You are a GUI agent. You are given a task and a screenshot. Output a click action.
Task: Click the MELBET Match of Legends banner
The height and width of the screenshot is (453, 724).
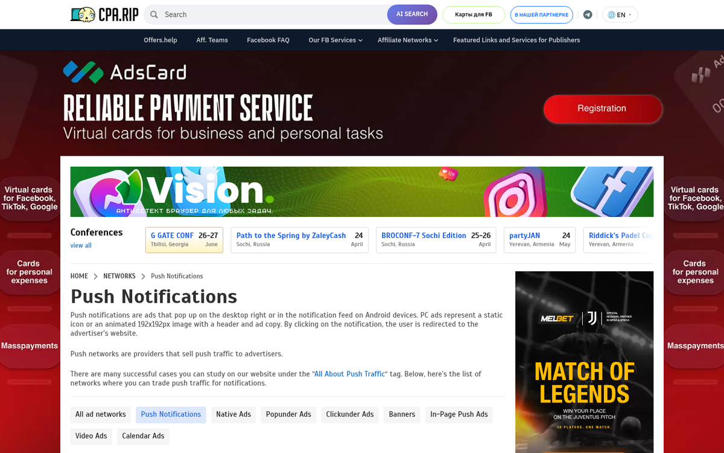(583, 362)
